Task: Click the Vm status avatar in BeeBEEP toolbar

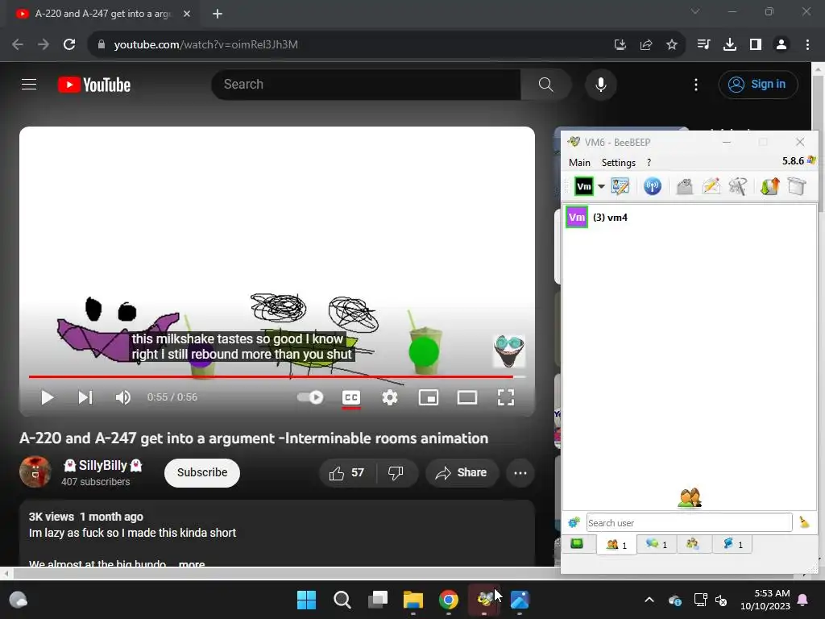Action: 584,186
